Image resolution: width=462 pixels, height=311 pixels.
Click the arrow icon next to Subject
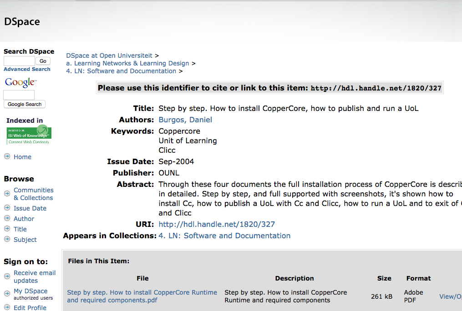pos(7,239)
